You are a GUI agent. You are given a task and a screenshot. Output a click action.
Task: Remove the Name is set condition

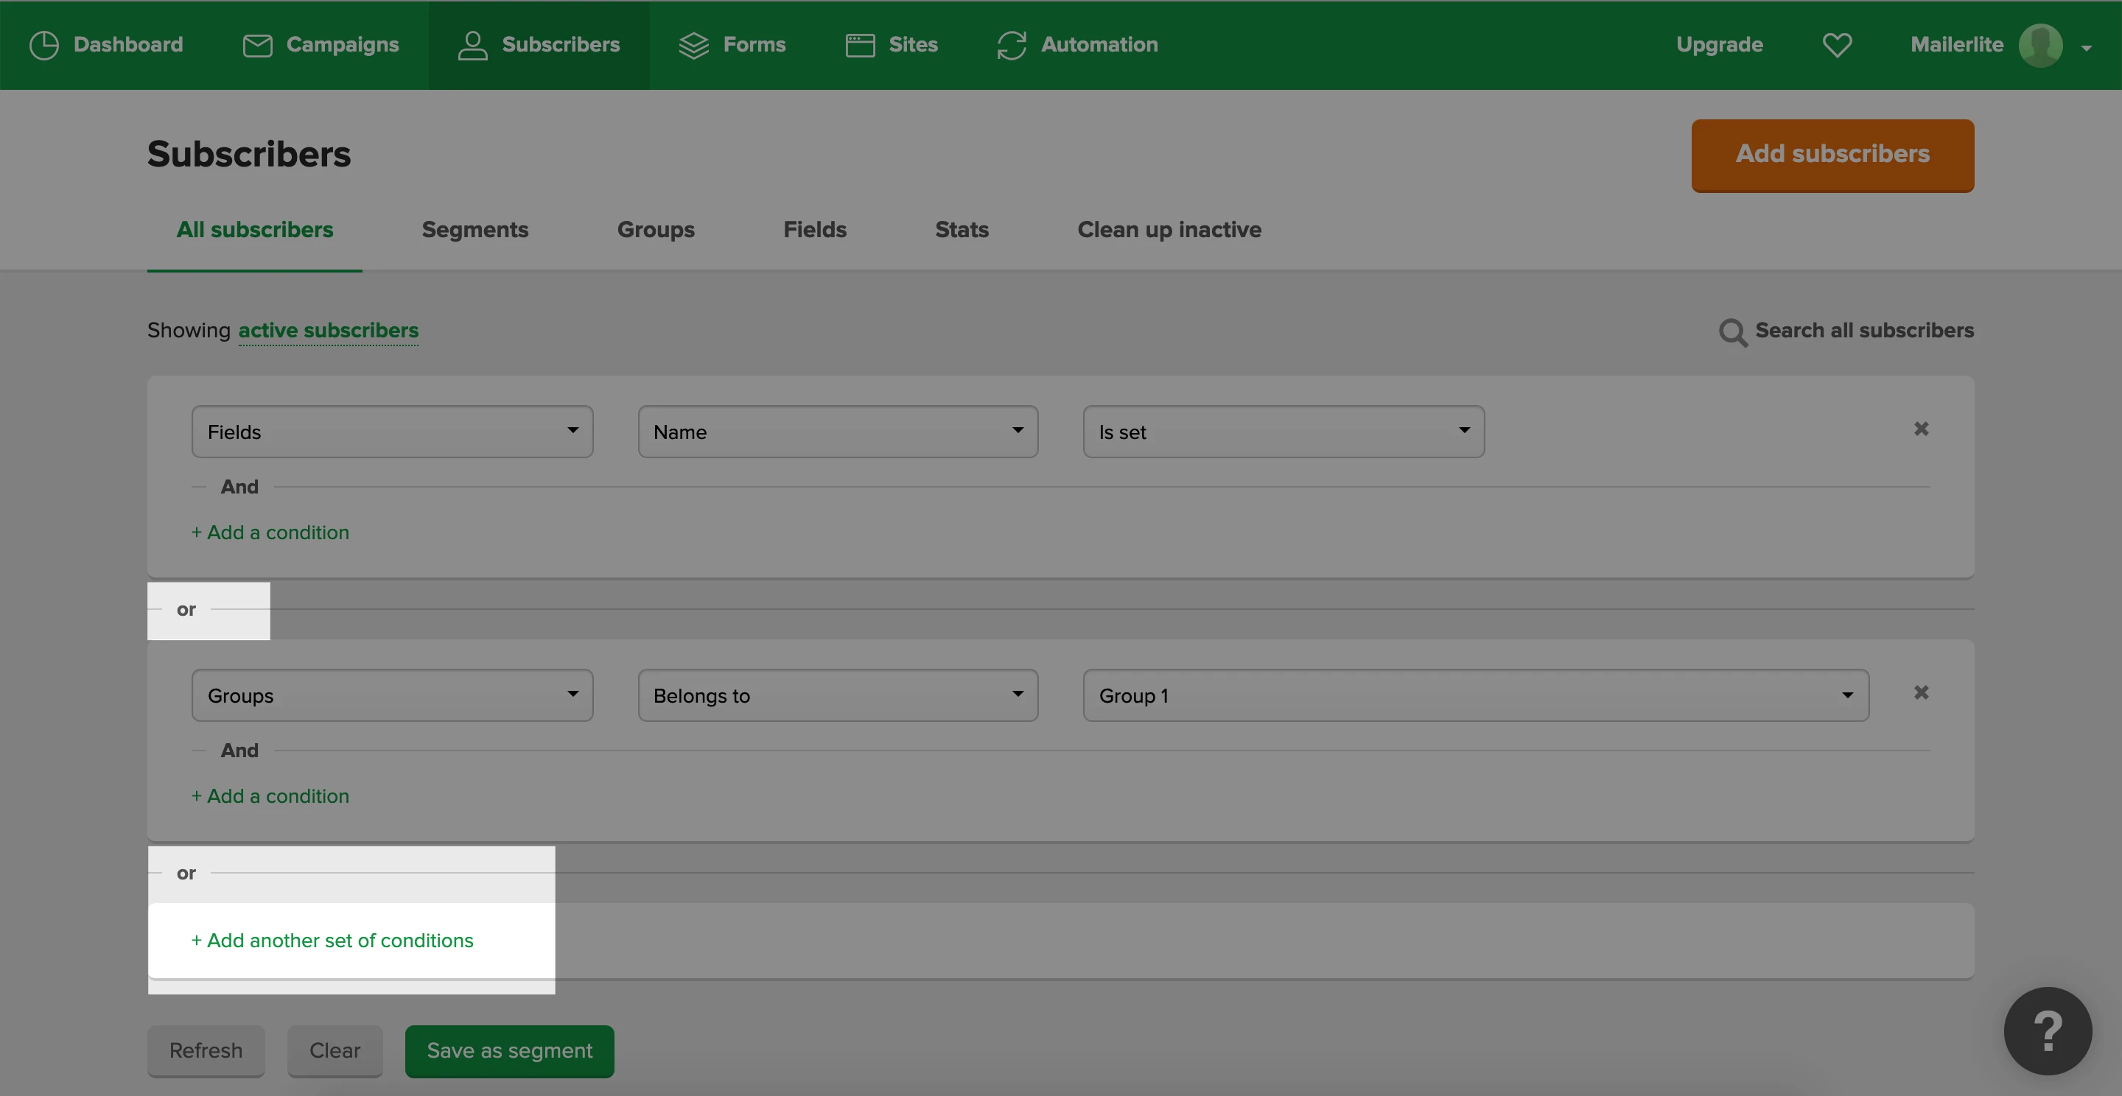(1921, 429)
